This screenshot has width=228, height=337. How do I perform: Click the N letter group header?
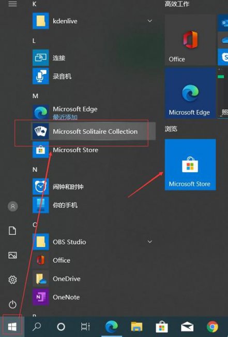(x=35, y=170)
